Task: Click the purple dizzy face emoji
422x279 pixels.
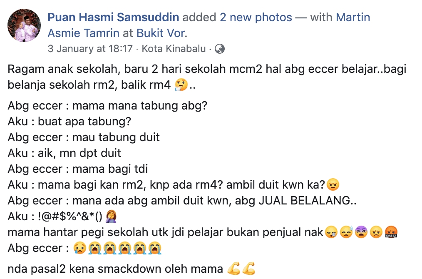Action: pyautogui.click(x=360, y=232)
